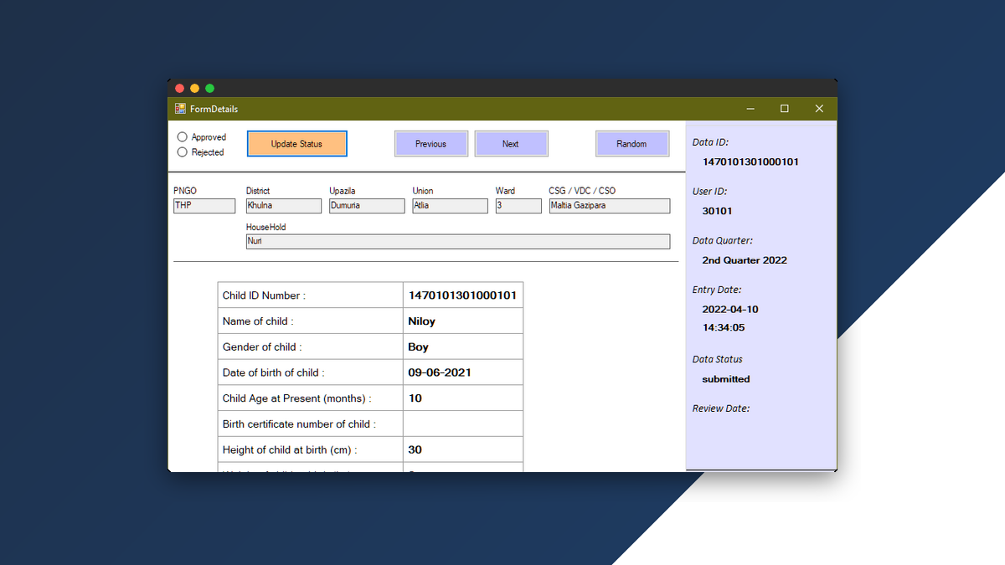Click the FormDetails title bar icon

[x=179, y=108]
